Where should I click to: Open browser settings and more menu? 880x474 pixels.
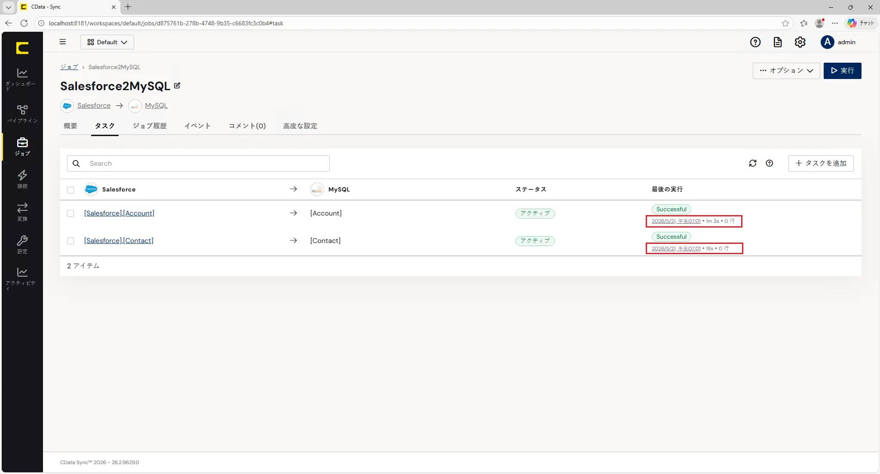pyautogui.click(x=835, y=23)
